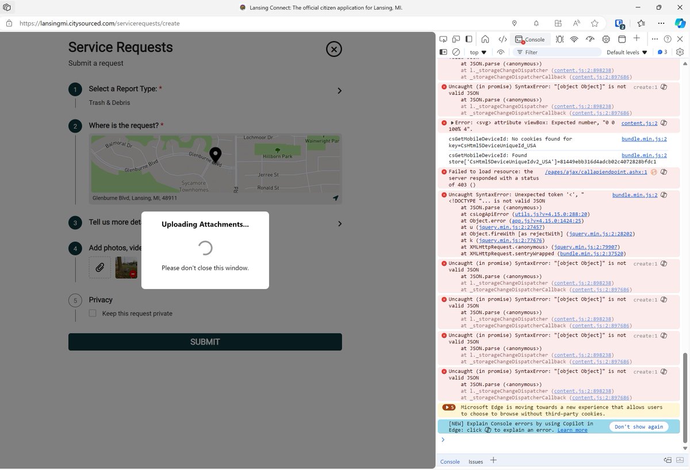The width and height of the screenshot is (690, 470).
Task: Click the Learn more link
Action: click(x=572, y=430)
